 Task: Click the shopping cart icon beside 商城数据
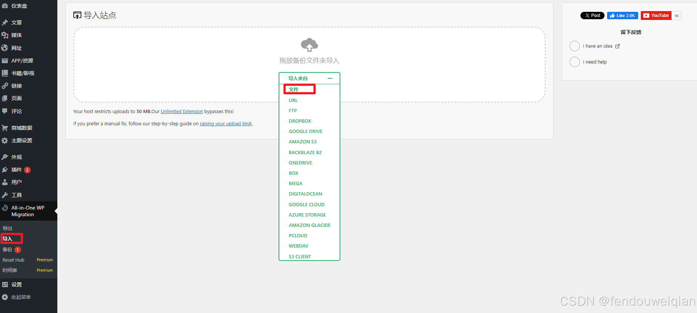[5, 128]
